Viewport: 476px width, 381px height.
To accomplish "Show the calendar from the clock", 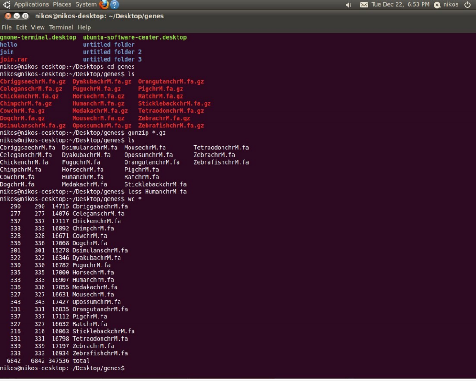I will pos(400,5).
